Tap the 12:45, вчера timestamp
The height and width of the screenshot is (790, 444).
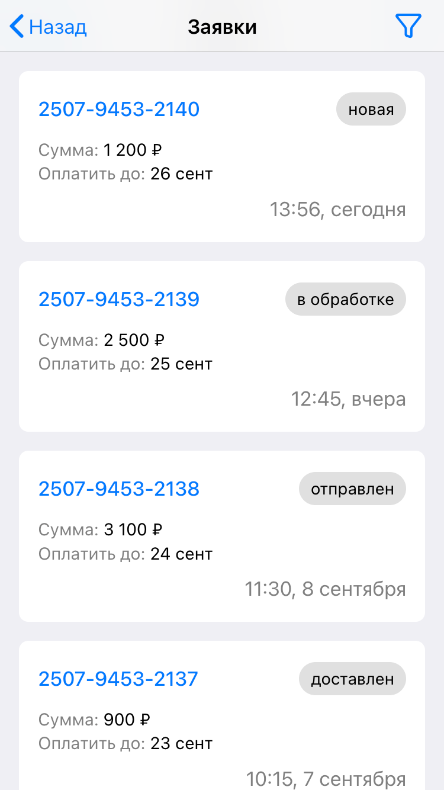pyautogui.click(x=348, y=399)
